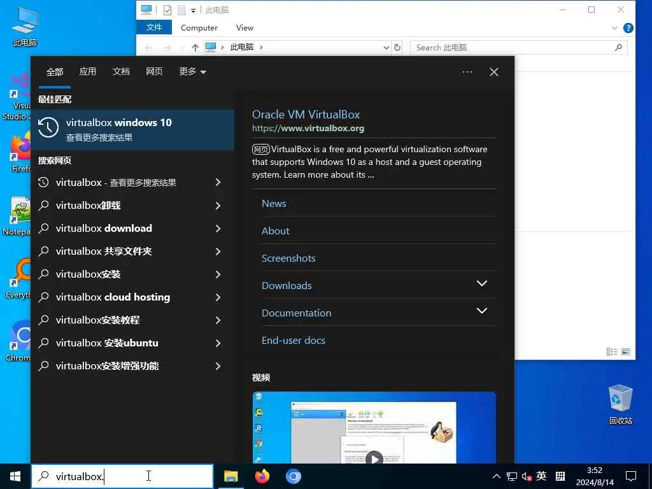
Task: Open the View ribbon tab in Explorer
Action: [x=244, y=27]
